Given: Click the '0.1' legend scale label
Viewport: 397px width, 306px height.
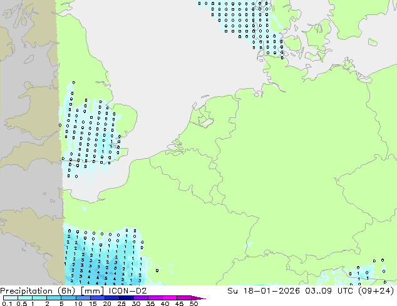Looking at the screenshot, I should [7, 304].
